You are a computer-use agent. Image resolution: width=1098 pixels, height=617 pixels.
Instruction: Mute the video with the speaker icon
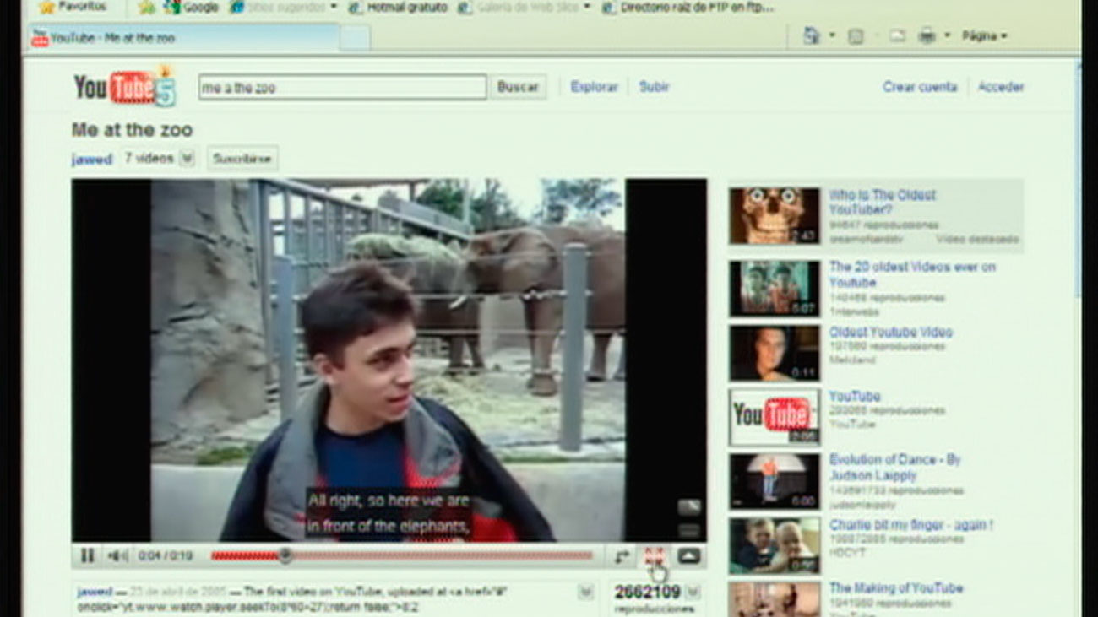pos(117,555)
